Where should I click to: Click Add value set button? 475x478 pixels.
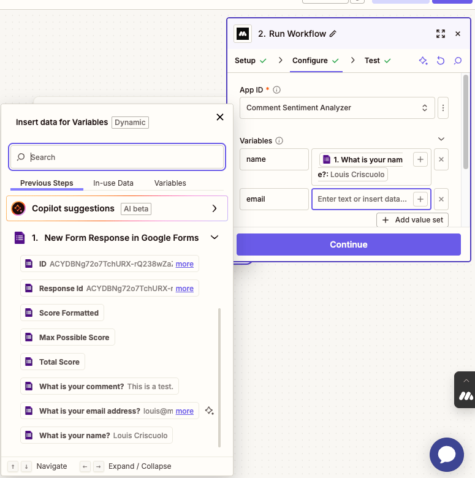(x=412, y=220)
